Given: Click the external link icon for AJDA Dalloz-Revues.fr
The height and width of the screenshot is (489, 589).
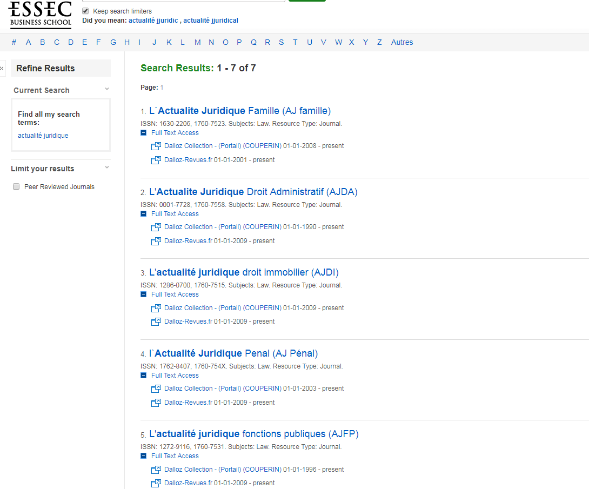Looking at the screenshot, I should point(156,241).
